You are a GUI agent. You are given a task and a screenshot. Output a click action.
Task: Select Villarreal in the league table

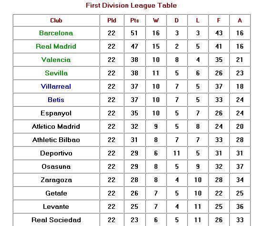pos(56,86)
